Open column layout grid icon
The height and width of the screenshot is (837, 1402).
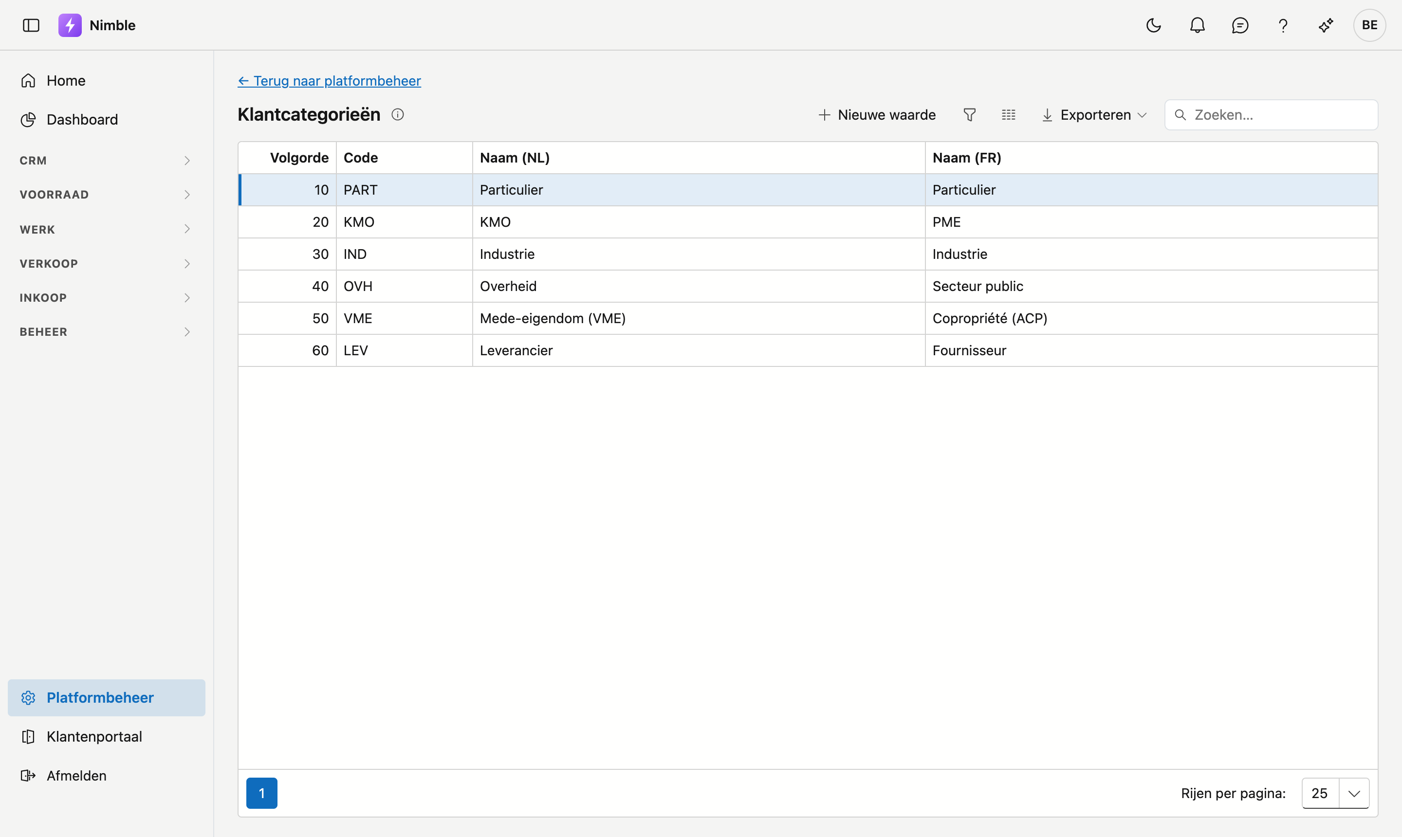(1009, 115)
